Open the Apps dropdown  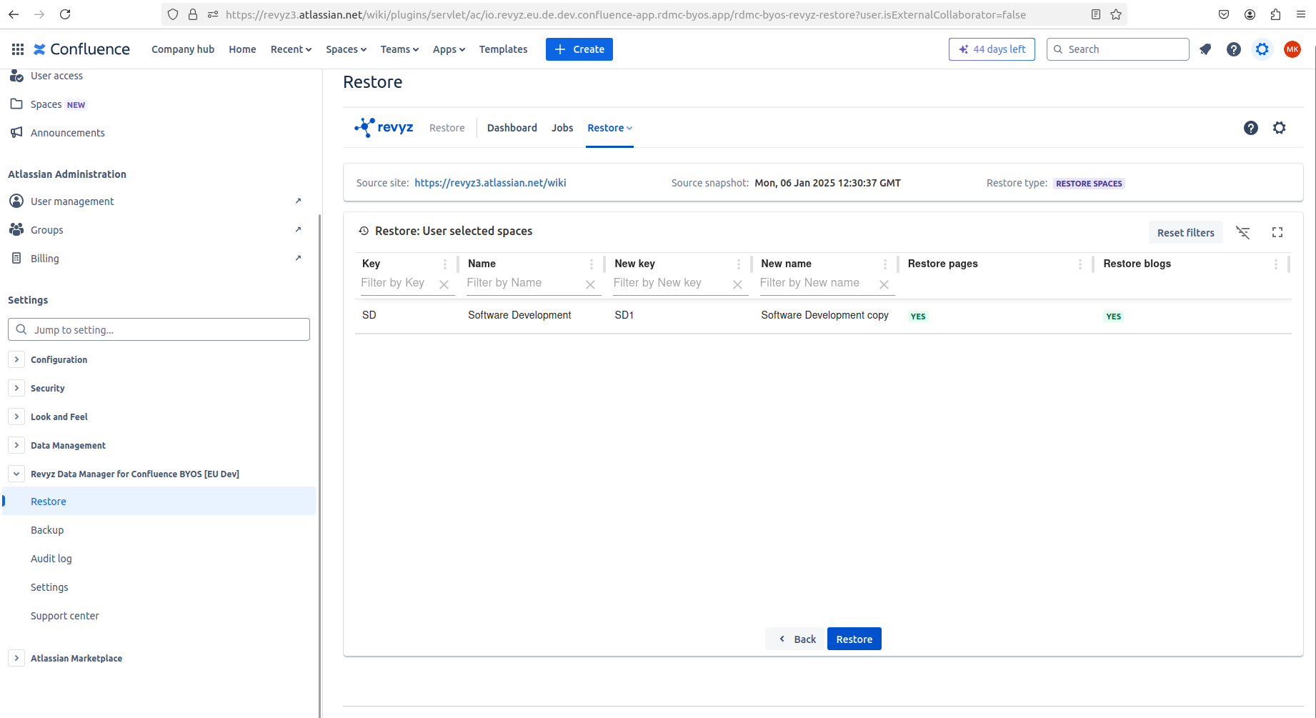click(449, 49)
